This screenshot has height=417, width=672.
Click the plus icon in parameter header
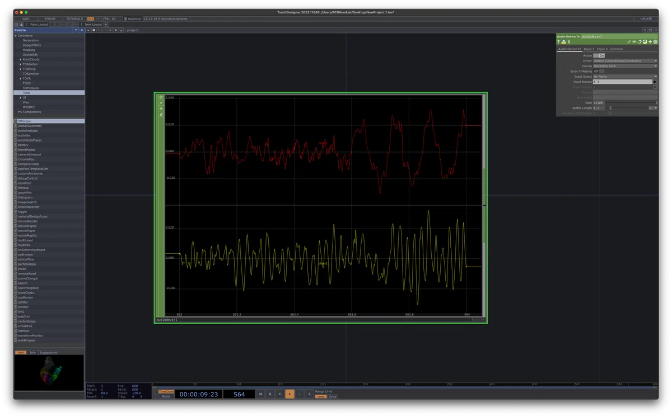(x=650, y=42)
